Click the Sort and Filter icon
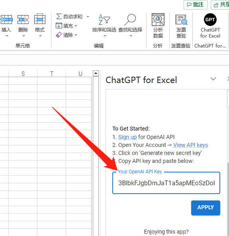Image resolution: width=229 pixels, height=236 pixels. click(104, 20)
